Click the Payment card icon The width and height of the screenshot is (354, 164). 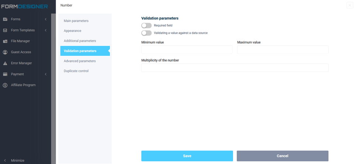pos(5,74)
